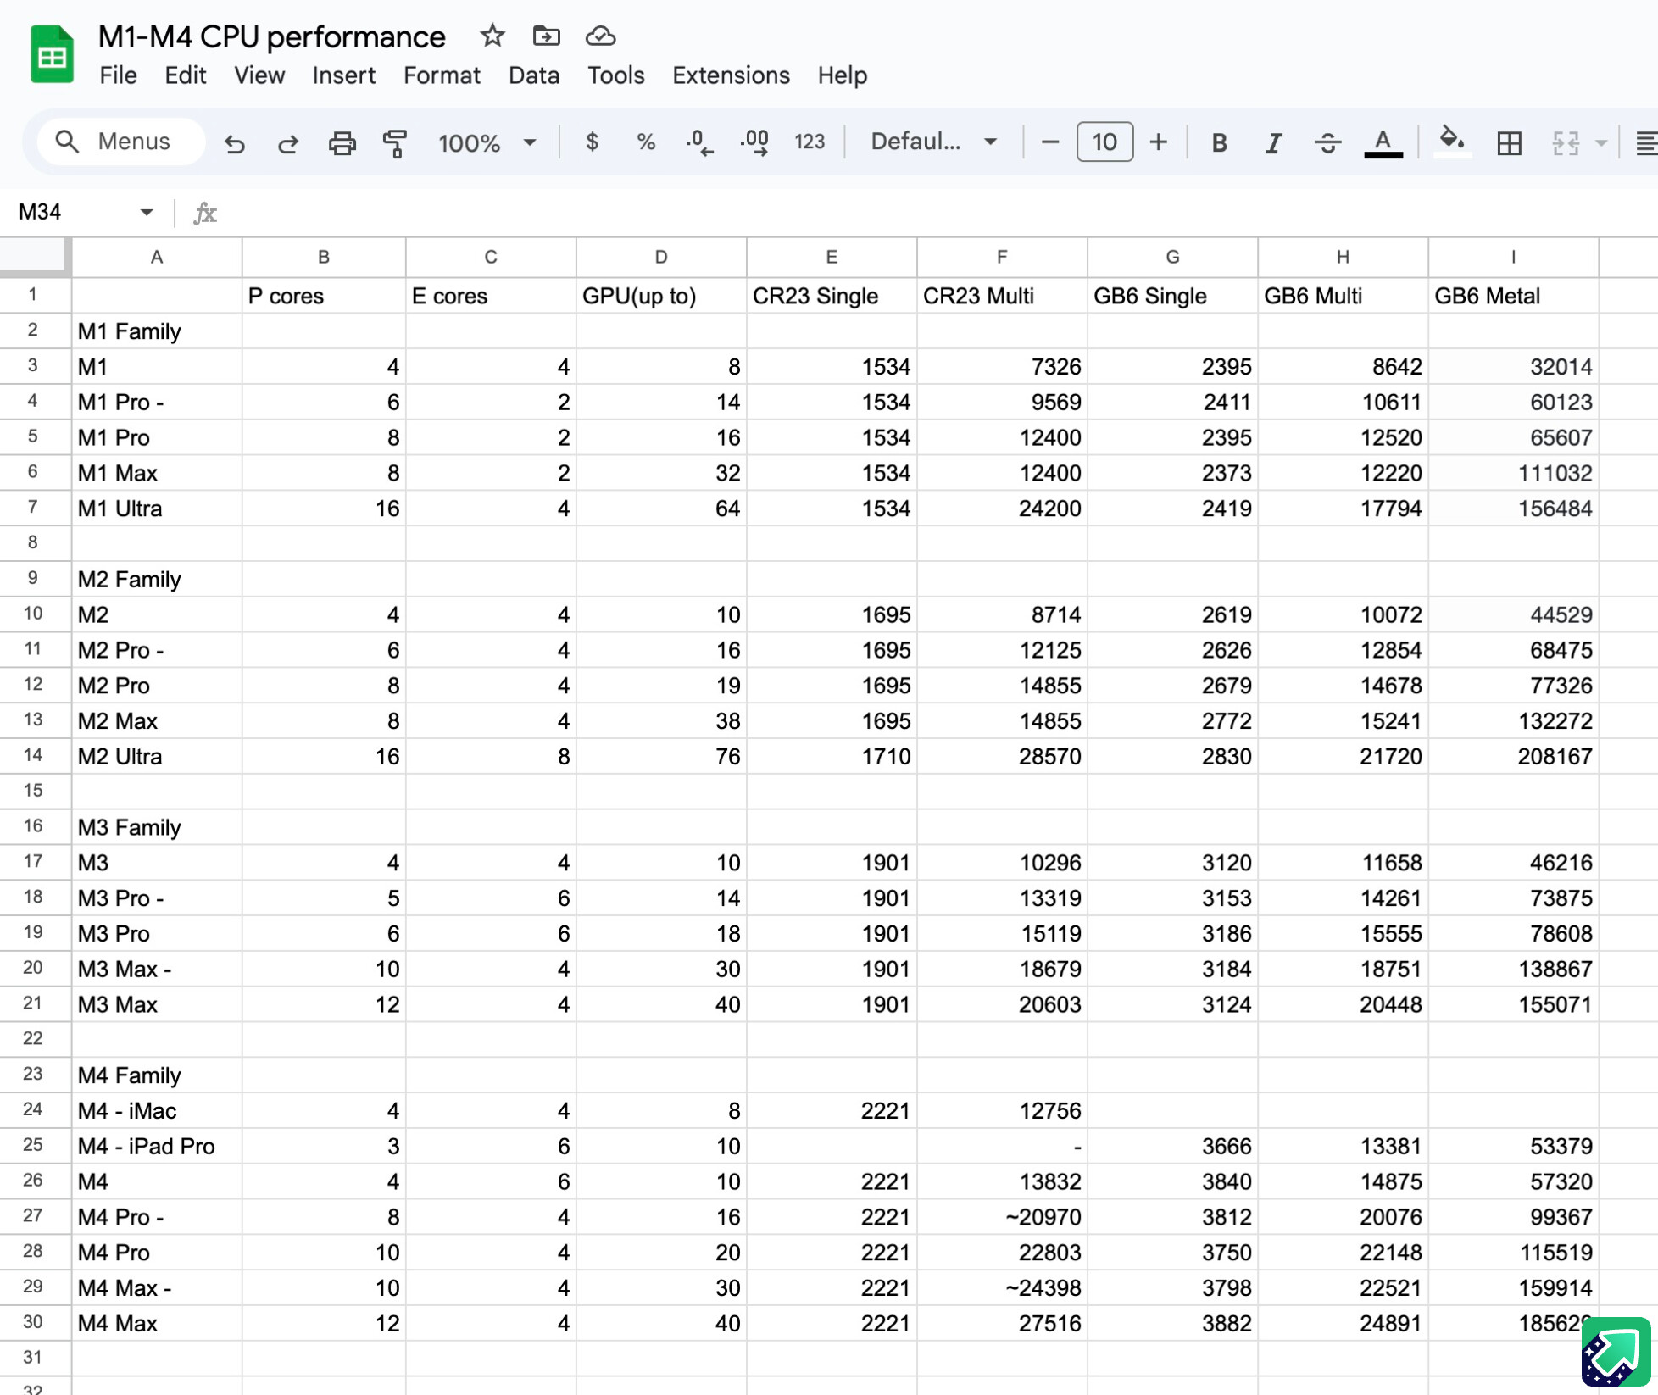Click the cell with value 156484
This screenshot has height=1395, width=1658.
[x=1513, y=509]
